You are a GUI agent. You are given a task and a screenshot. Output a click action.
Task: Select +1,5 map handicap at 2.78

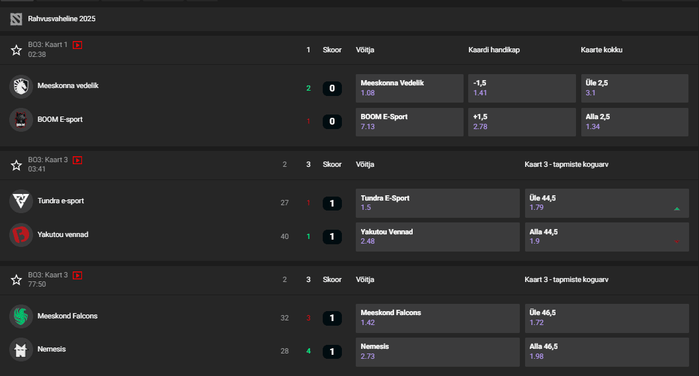522,122
